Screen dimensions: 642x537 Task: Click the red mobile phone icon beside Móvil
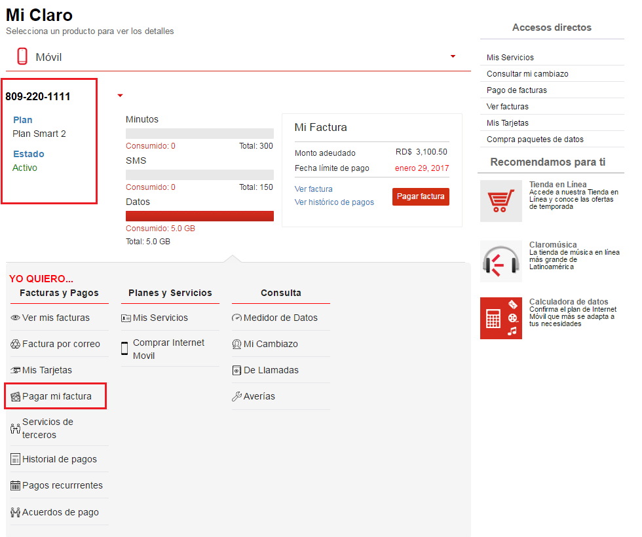coord(22,56)
